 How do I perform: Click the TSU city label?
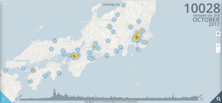tap(87, 55)
